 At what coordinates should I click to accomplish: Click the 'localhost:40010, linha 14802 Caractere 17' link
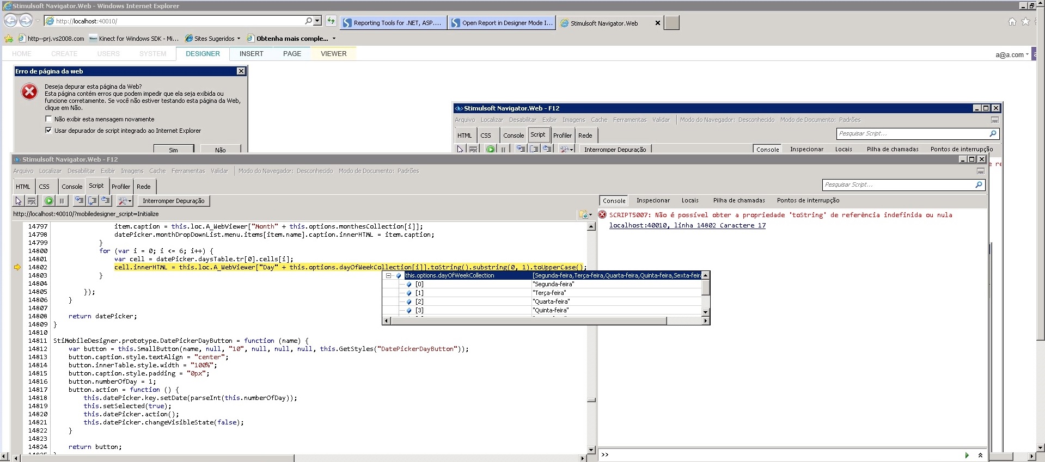687,225
